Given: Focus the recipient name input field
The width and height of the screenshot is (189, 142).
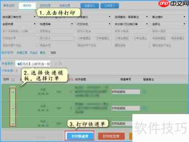Looking at the screenshot, I should point(94,31).
